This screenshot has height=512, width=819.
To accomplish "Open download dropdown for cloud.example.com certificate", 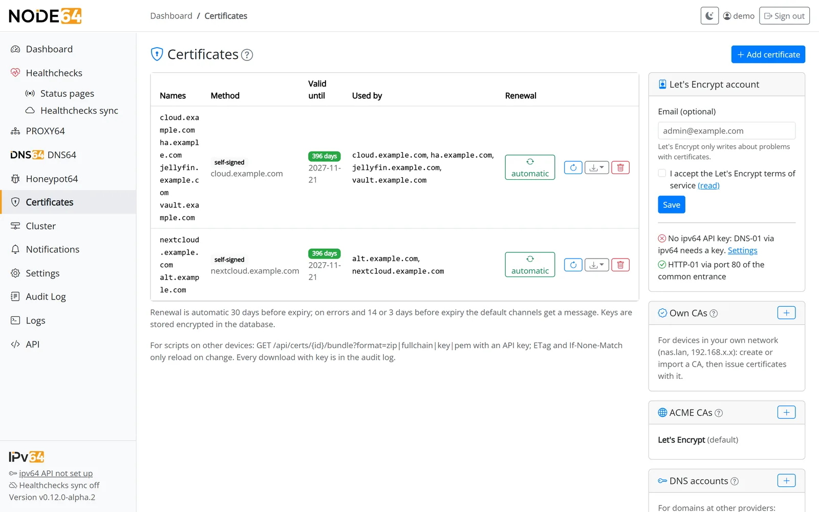I will pyautogui.click(x=597, y=167).
